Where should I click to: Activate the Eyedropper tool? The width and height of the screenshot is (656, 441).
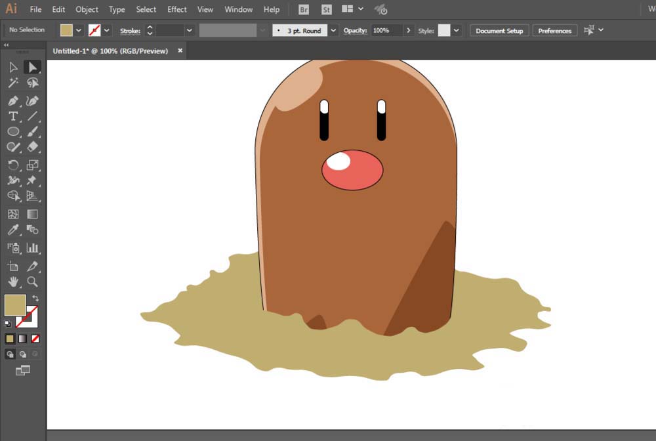point(13,230)
